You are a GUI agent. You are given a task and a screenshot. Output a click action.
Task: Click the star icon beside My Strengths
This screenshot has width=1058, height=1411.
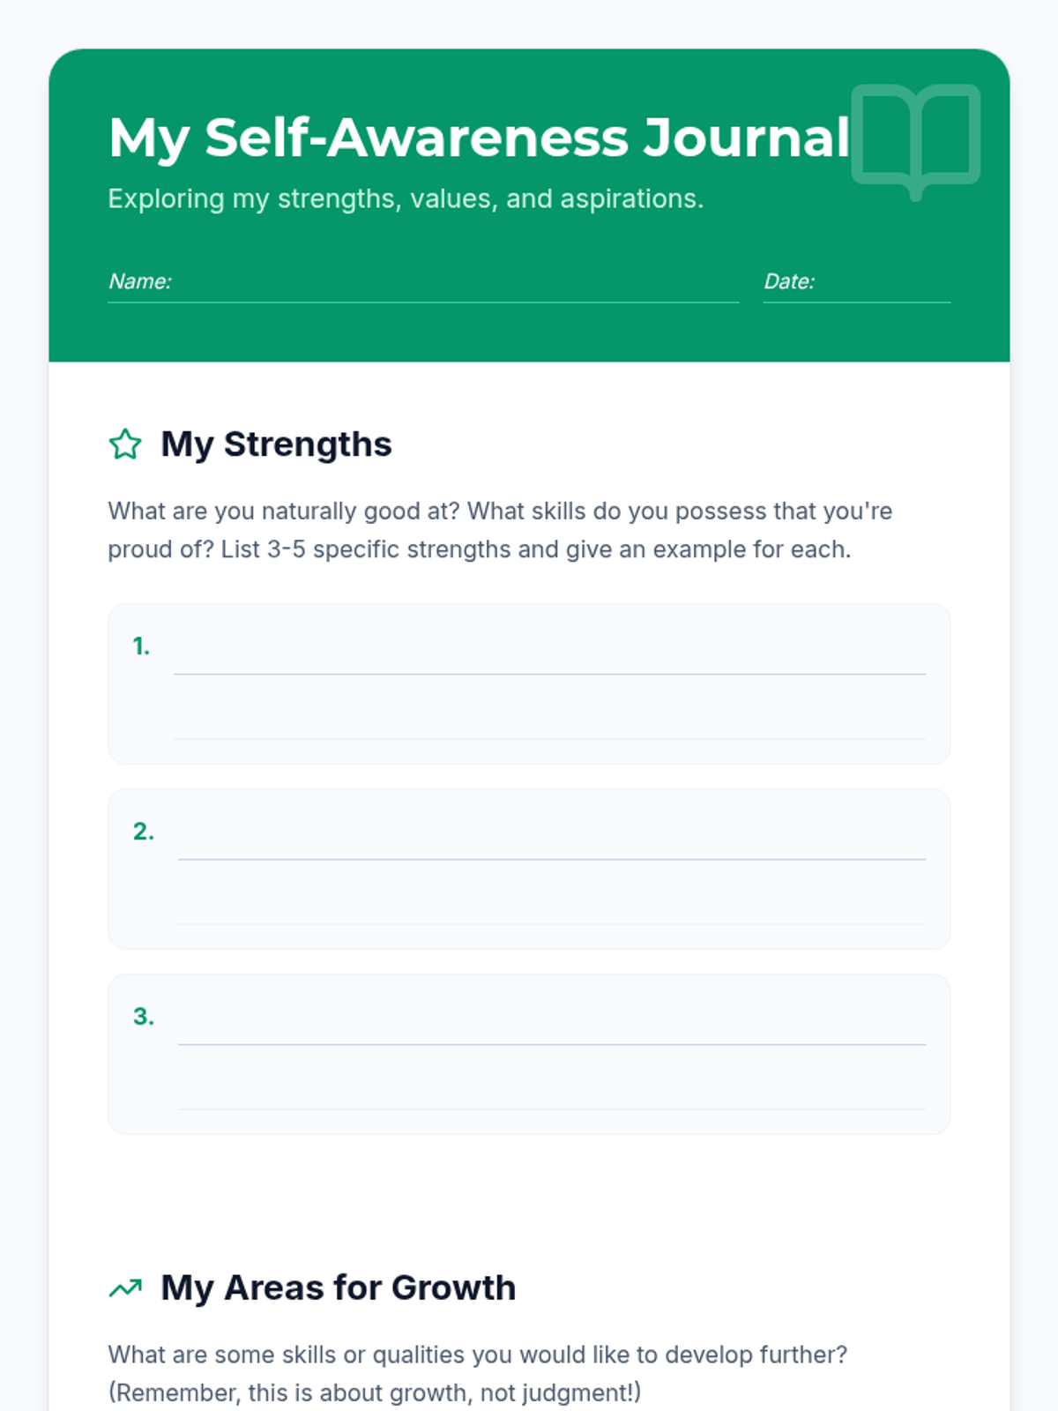(x=125, y=444)
